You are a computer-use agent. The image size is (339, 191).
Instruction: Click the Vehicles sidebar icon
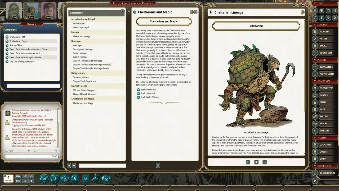click(315, 131)
